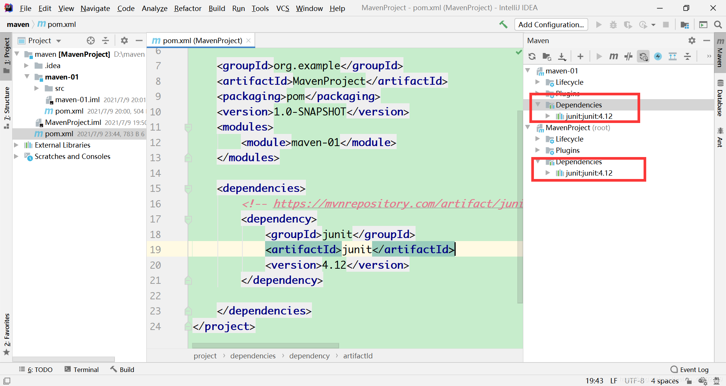Expand the .idea folder in Project tree
726x386 pixels.
(26, 65)
